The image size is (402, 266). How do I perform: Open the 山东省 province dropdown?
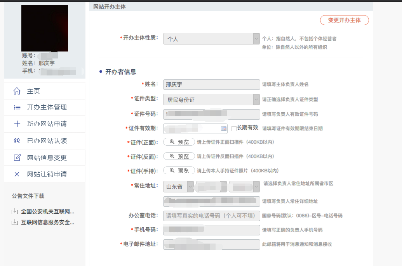[x=178, y=187]
